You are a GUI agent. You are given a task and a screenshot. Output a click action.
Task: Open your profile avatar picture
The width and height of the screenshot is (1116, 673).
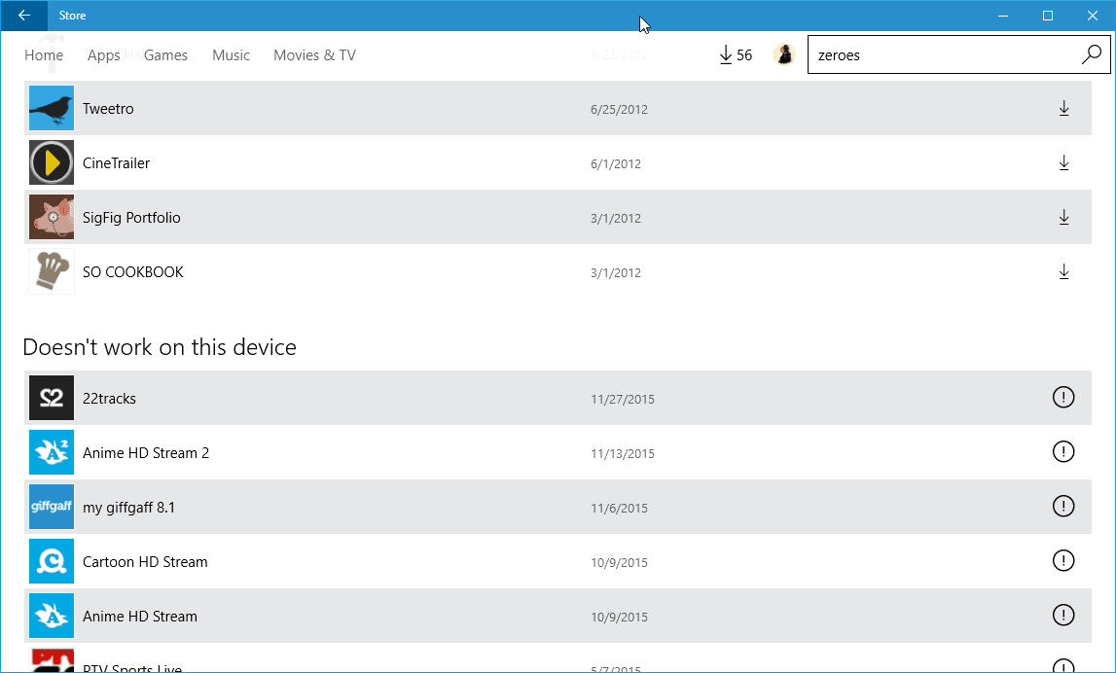click(x=784, y=54)
